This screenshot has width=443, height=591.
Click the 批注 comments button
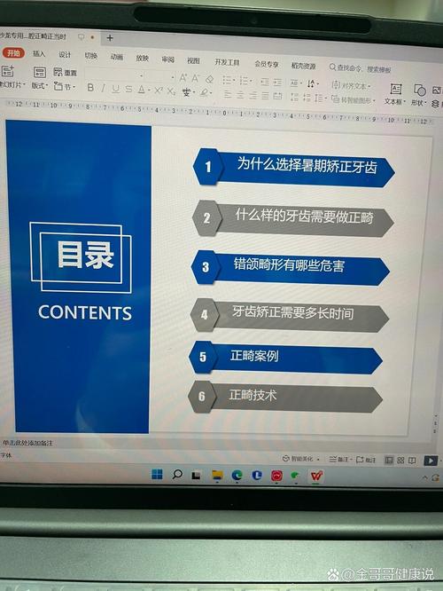click(x=366, y=460)
